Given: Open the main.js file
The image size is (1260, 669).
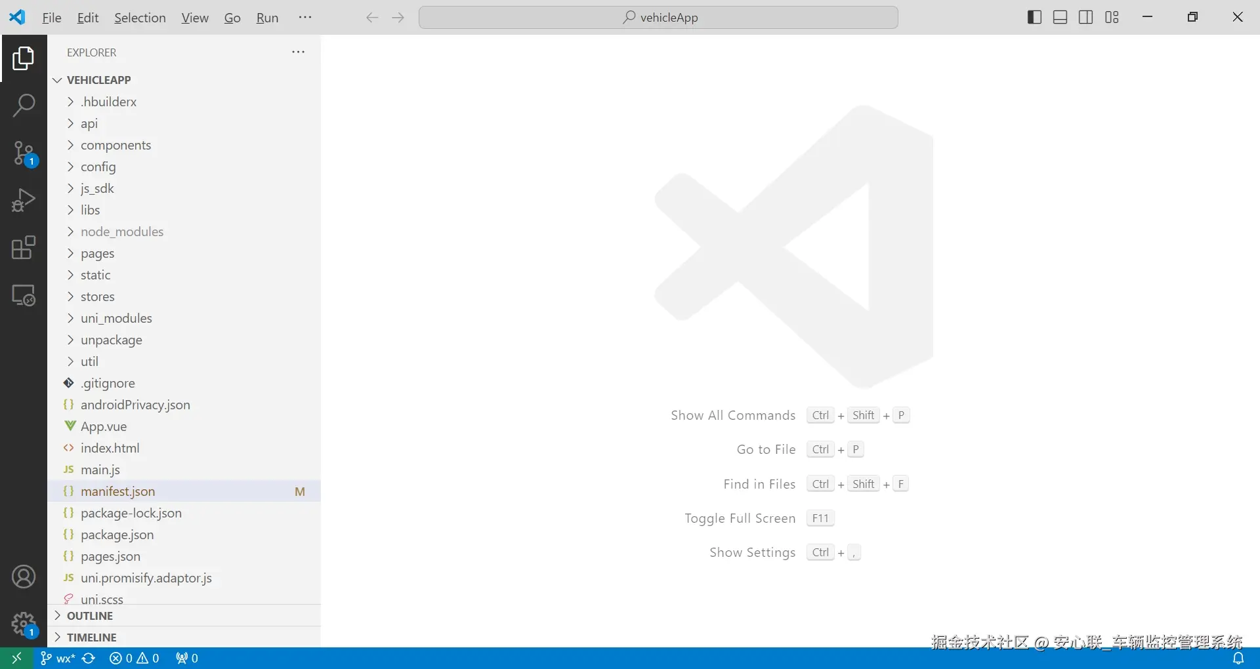Looking at the screenshot, I should click(184, 470).
